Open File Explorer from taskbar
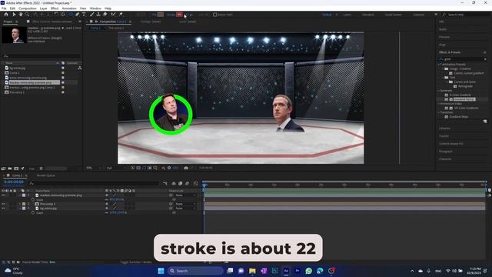This screenshot has height=277, width=492. tap(252, 271)
